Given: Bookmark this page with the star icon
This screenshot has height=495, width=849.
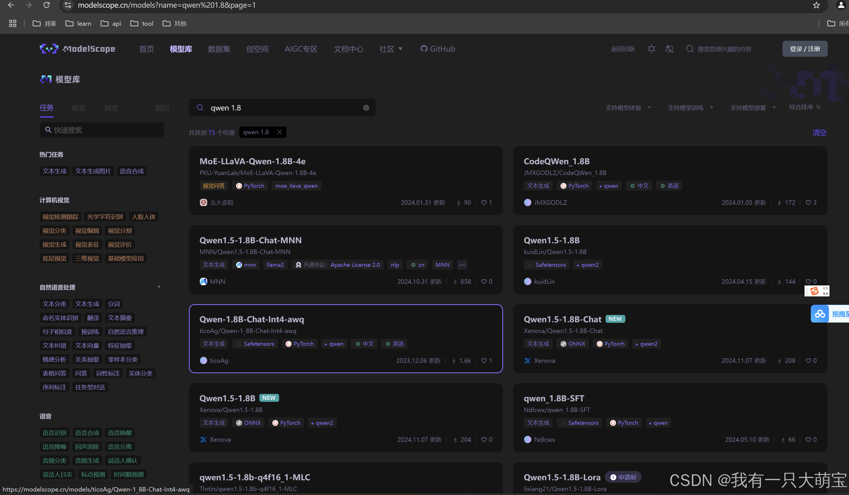Looking at the screenshot, I should [x=816, y=5].
